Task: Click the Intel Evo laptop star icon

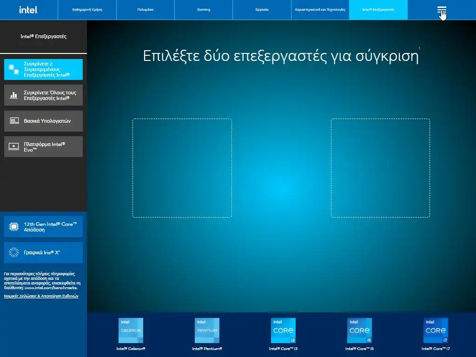Action: click(13, 146)
